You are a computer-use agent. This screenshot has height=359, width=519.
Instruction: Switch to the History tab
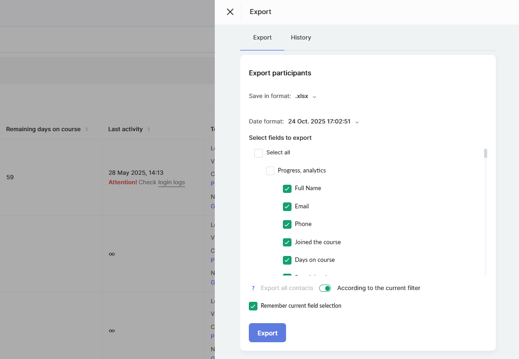[301, 38]
